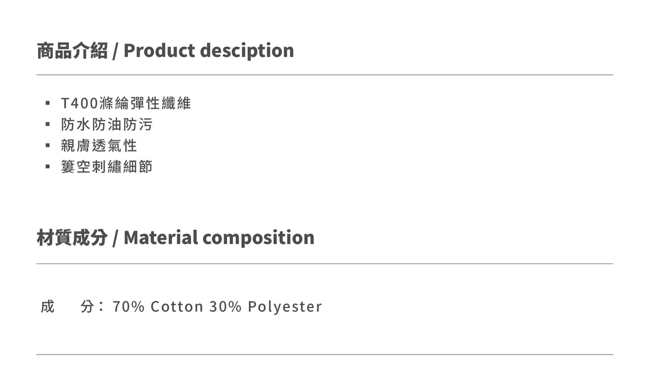Select the 材質成分 heading text
Screen dimensions: 650x381
[x=72, y=238]
